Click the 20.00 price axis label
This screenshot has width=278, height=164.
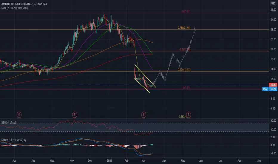point(273,39)
